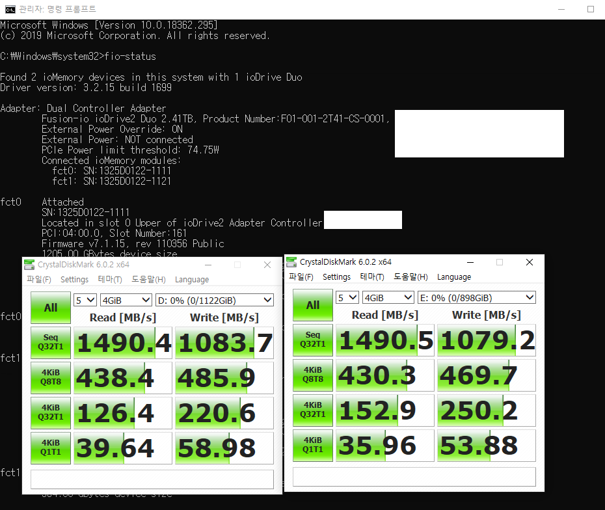Run 4KiB Q32T1 test in D: window
This screenshot has width=605, height=510.
[x=51, y=413]
